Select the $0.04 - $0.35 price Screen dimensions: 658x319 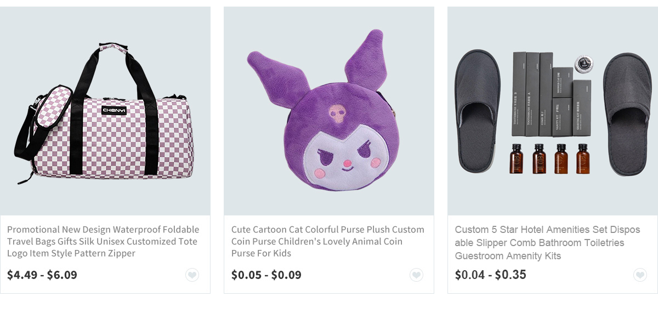[491, 275]
